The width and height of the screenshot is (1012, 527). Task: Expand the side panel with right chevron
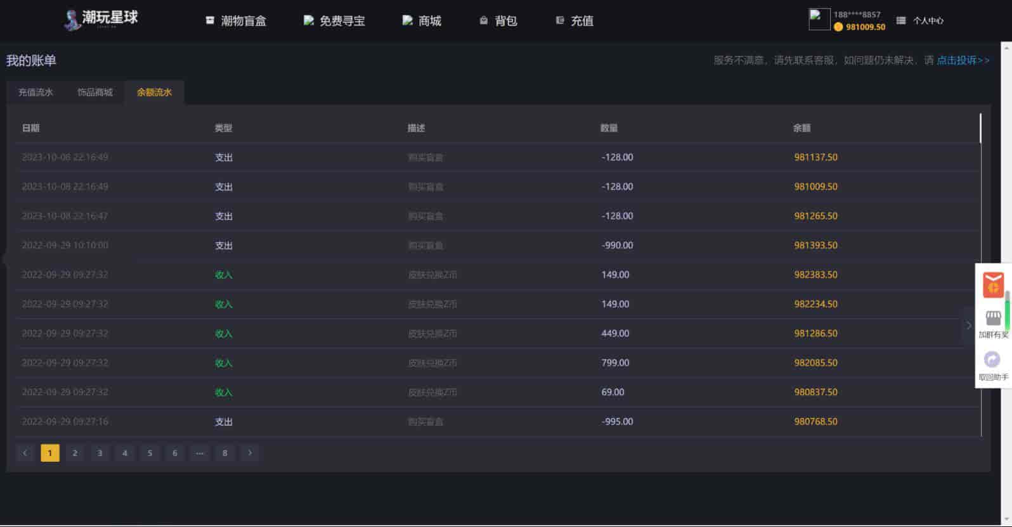point(968,326)
